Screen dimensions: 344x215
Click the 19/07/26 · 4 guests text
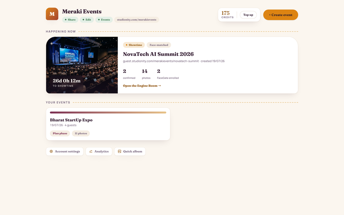pyautogui.click(x=63, y=125)
